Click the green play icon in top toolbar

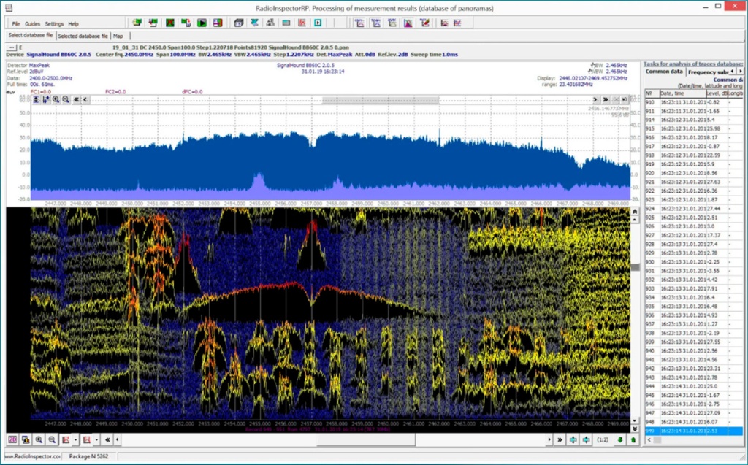click(x=201, y=23)
